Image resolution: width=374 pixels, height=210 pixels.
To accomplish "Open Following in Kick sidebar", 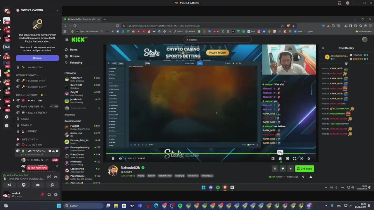I will pos(76,62).
